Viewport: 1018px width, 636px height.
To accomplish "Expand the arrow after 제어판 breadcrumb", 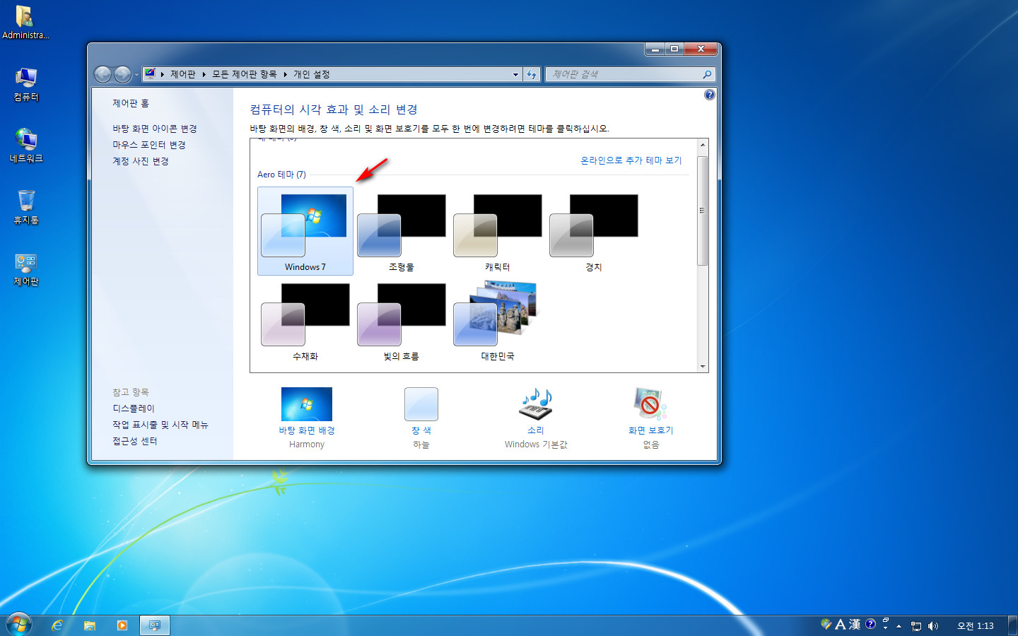I will (204, 74).
